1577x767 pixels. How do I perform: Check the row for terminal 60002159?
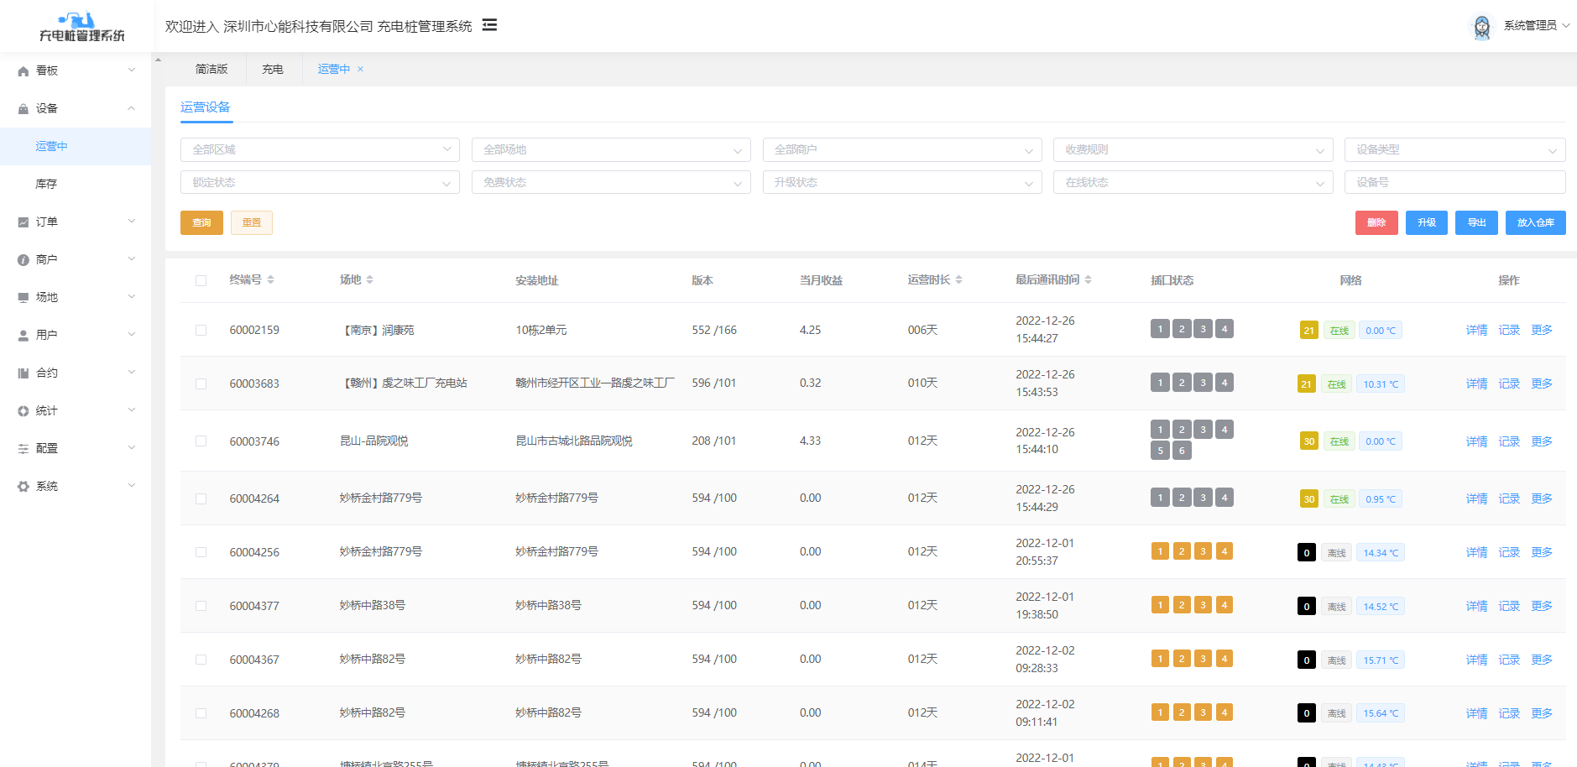coord(201,331)
